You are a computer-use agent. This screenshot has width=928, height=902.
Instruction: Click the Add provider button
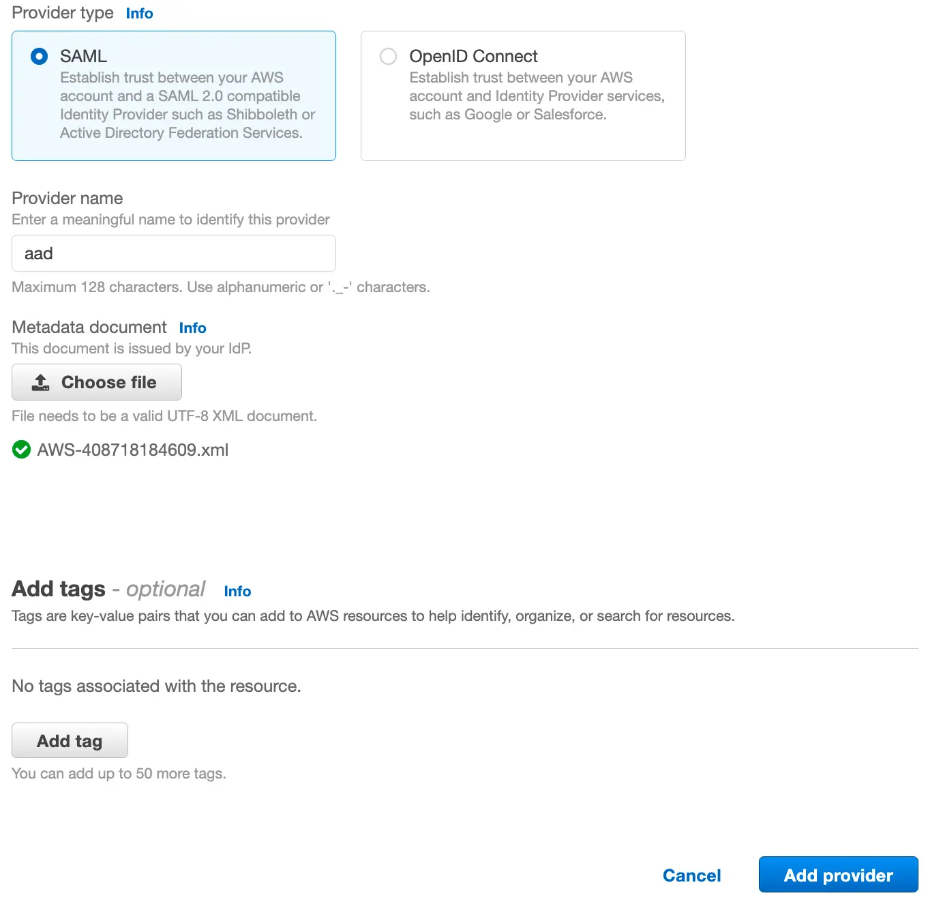coord(838,875)
